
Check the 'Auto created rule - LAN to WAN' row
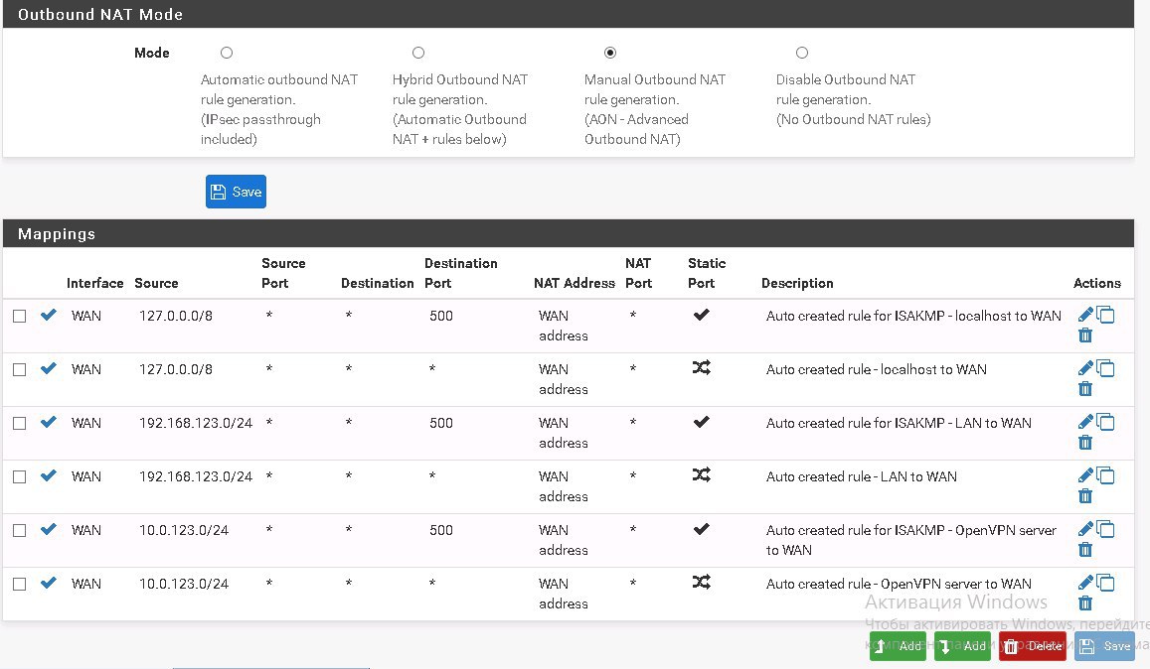tap(20, 476)
